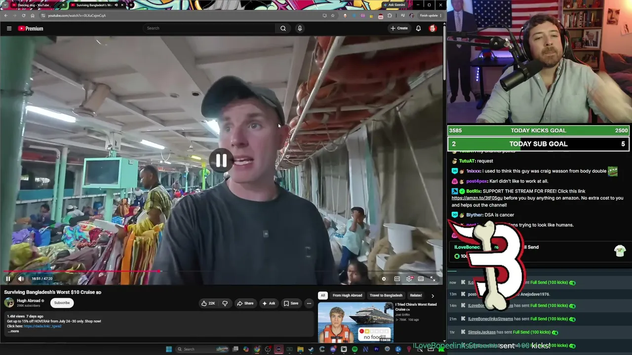Click the Hugh Abroad channel avatar

tap(9, 303)
